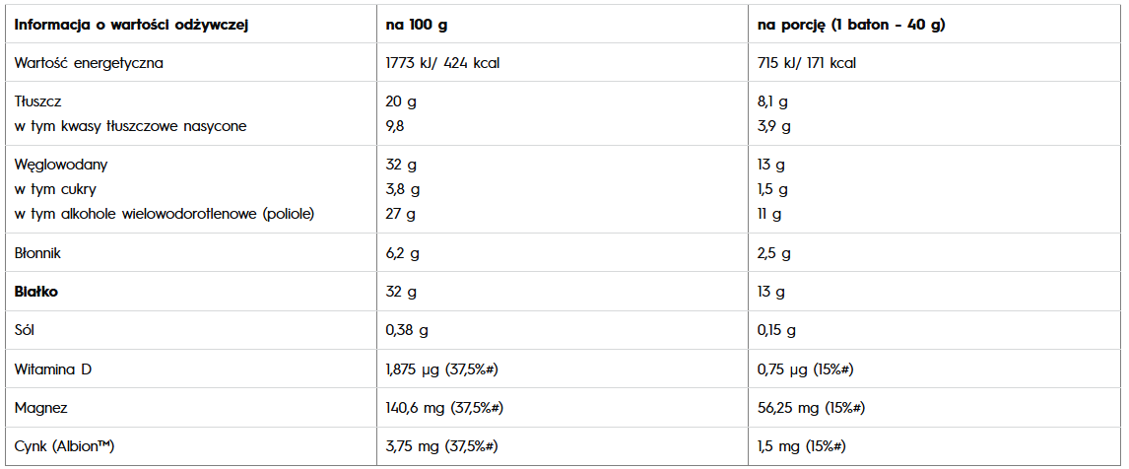Select the 'Witamina D' row label
Image resolution: width=1129 pixels, height=469 pixels.
[52, 369]
